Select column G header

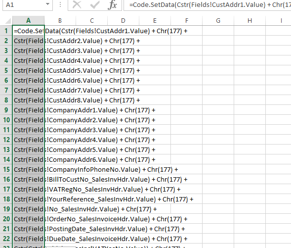pyautogui.click(x=218, y=20)
